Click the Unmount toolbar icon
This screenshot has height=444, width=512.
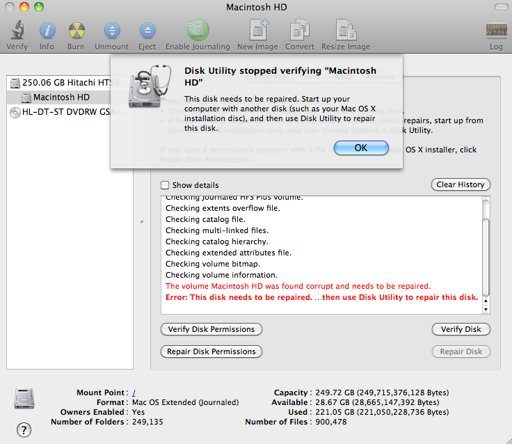(x=112, y=31)
